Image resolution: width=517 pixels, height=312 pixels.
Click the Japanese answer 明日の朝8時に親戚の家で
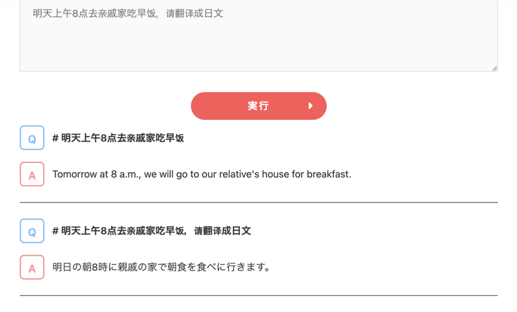coord(161,268)
